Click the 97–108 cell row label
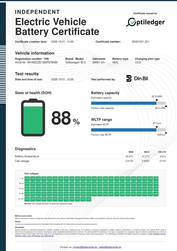 coord(21,199)
